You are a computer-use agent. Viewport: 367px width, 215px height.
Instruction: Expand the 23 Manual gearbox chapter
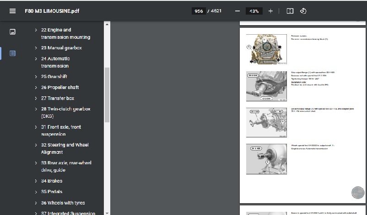pyautogui.click(x=36, y=48)
